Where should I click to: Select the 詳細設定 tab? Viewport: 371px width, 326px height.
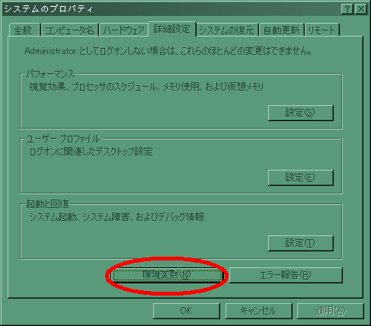point(172,29)
